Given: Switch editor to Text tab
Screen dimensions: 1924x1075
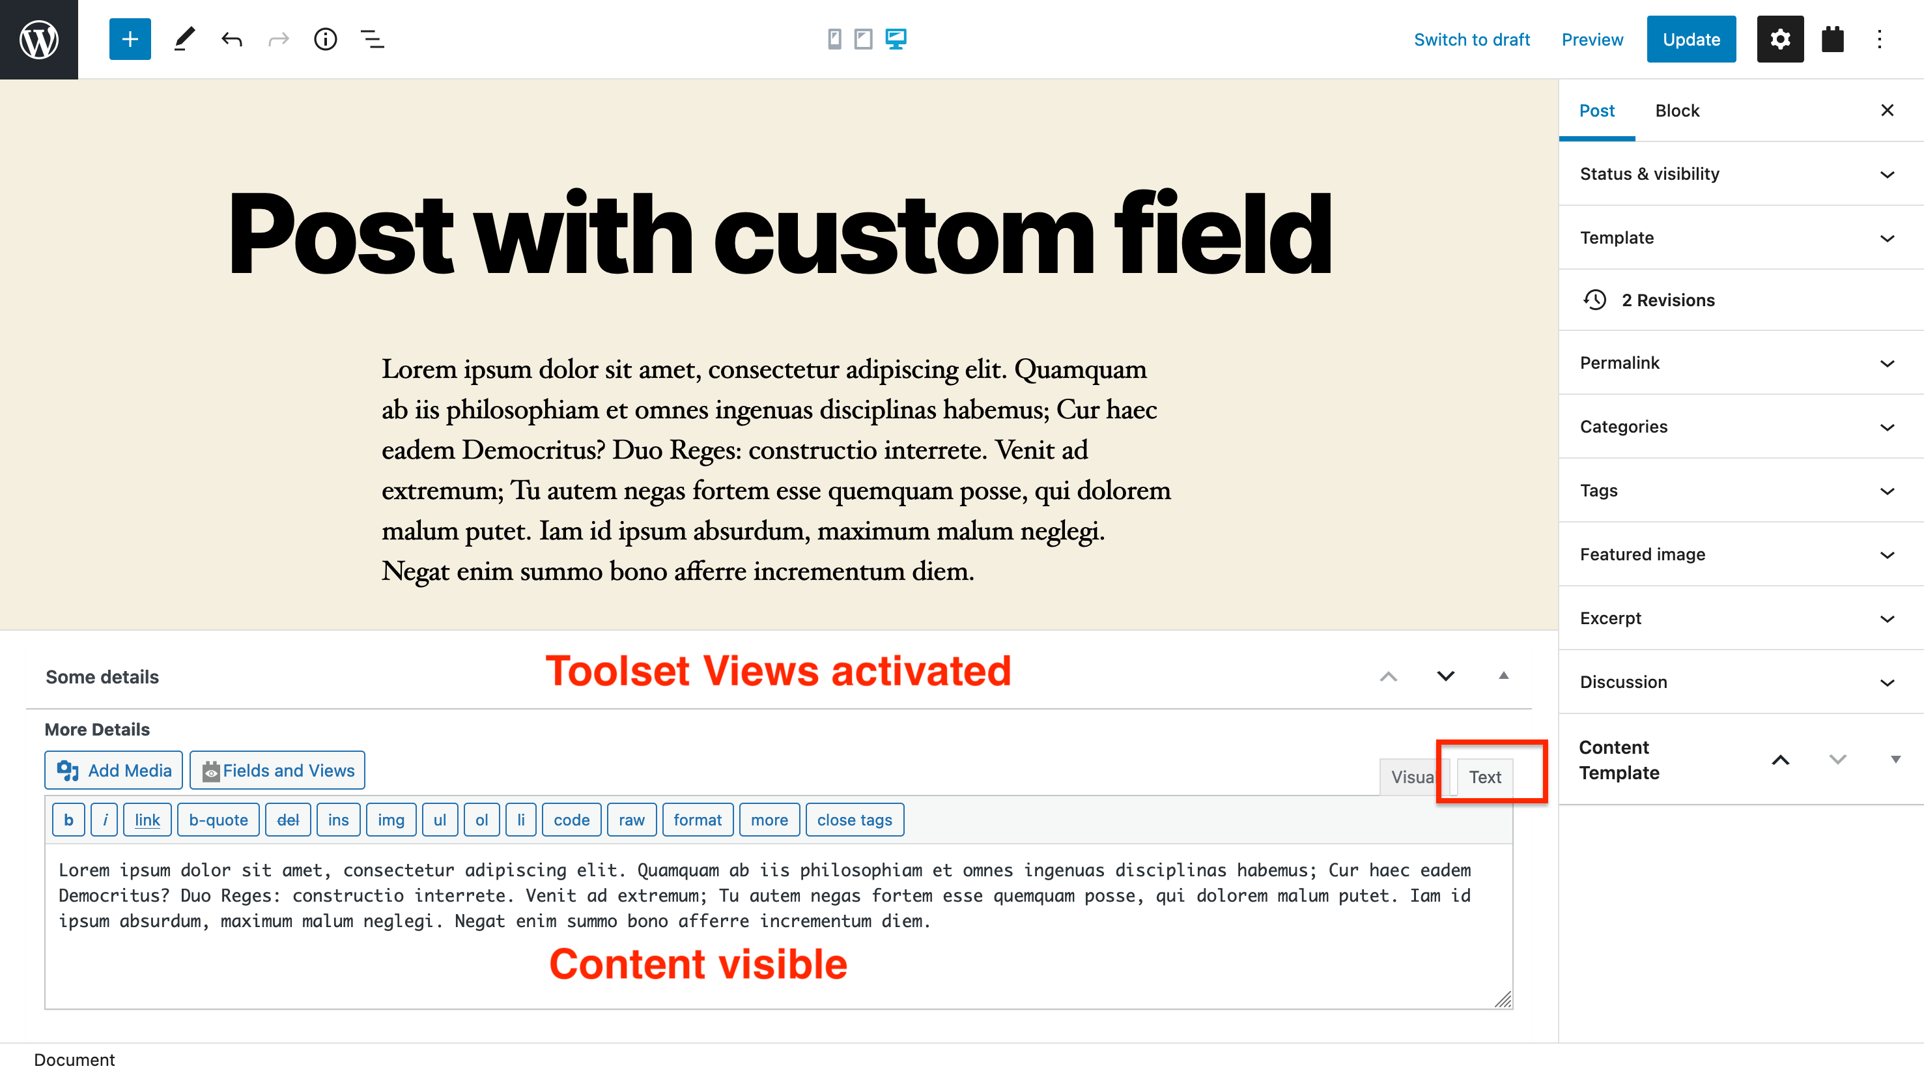Looking at the screenshot, I should pyautogui.click(x=1485, y=777).
